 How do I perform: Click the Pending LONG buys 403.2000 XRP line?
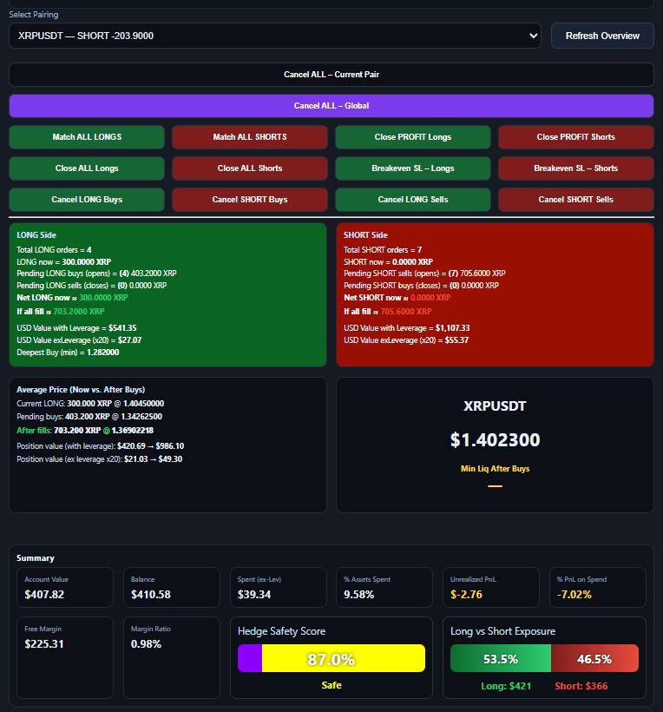(96, 274)
